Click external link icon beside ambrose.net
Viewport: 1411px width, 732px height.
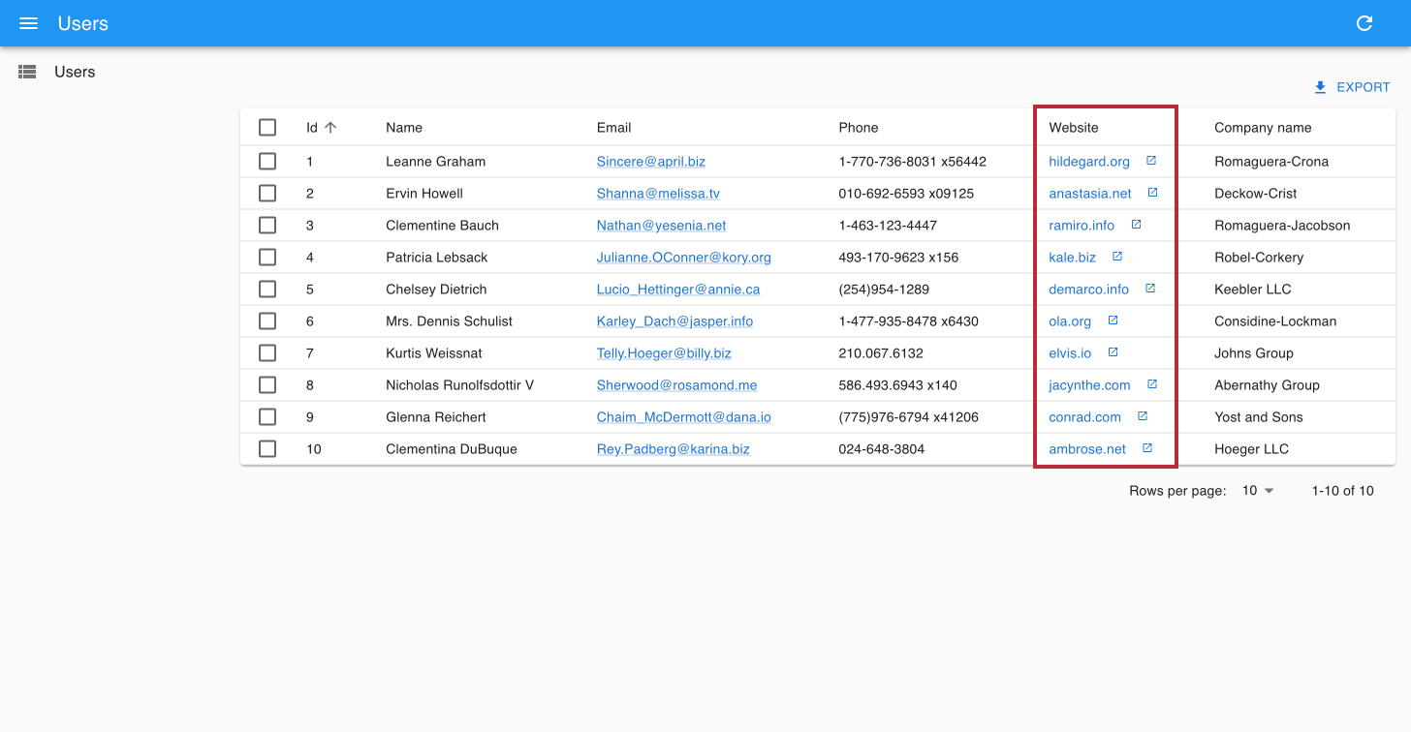(x=1147, y=448)
